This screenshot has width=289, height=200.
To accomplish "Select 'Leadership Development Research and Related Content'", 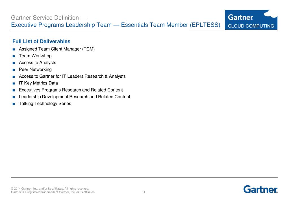I will 75,97.
